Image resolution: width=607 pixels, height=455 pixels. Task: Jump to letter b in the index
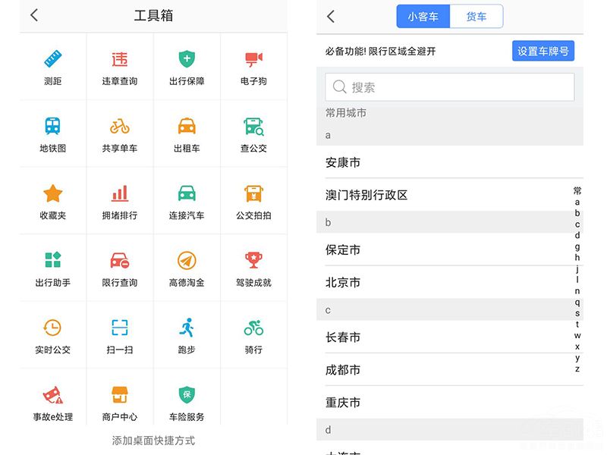[578, 213]
